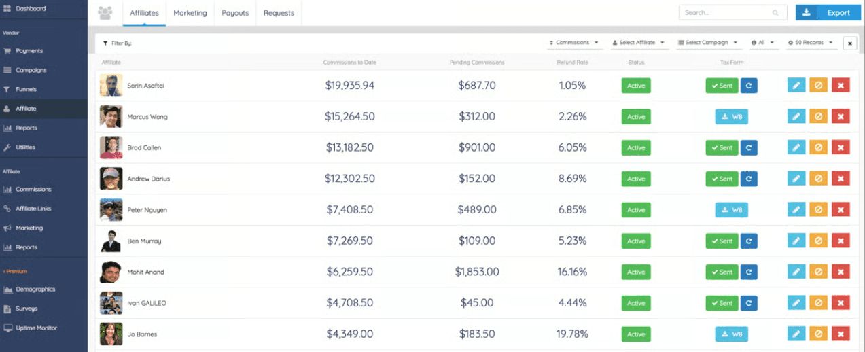Delete Mohit Anand with red X
Screen dimensions: 865x352
tap(841, 272)
